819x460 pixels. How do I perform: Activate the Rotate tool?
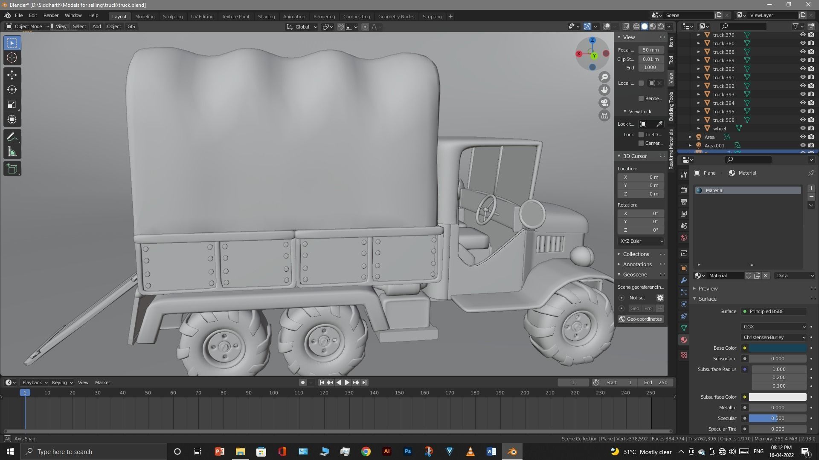12,90
